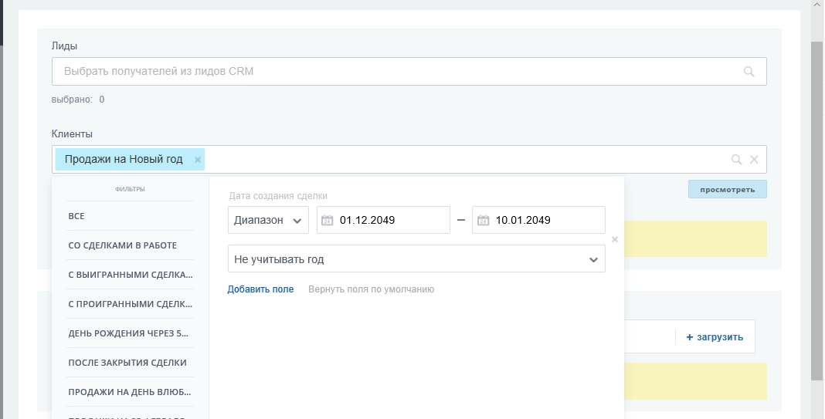
Task: Click 'Вернуть поля по умолчанию' link
Action: [371, 289]
